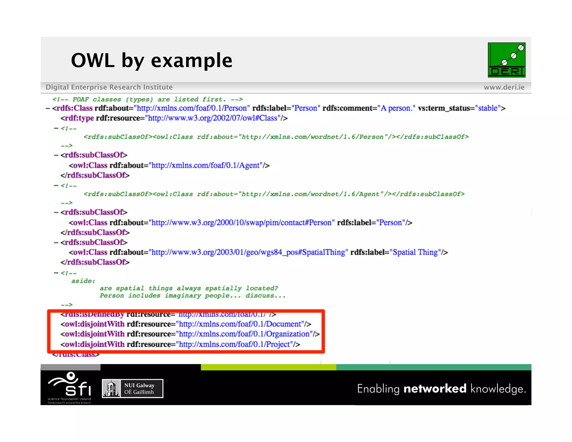Click the swap/pim/contact#Person URL

241,223
